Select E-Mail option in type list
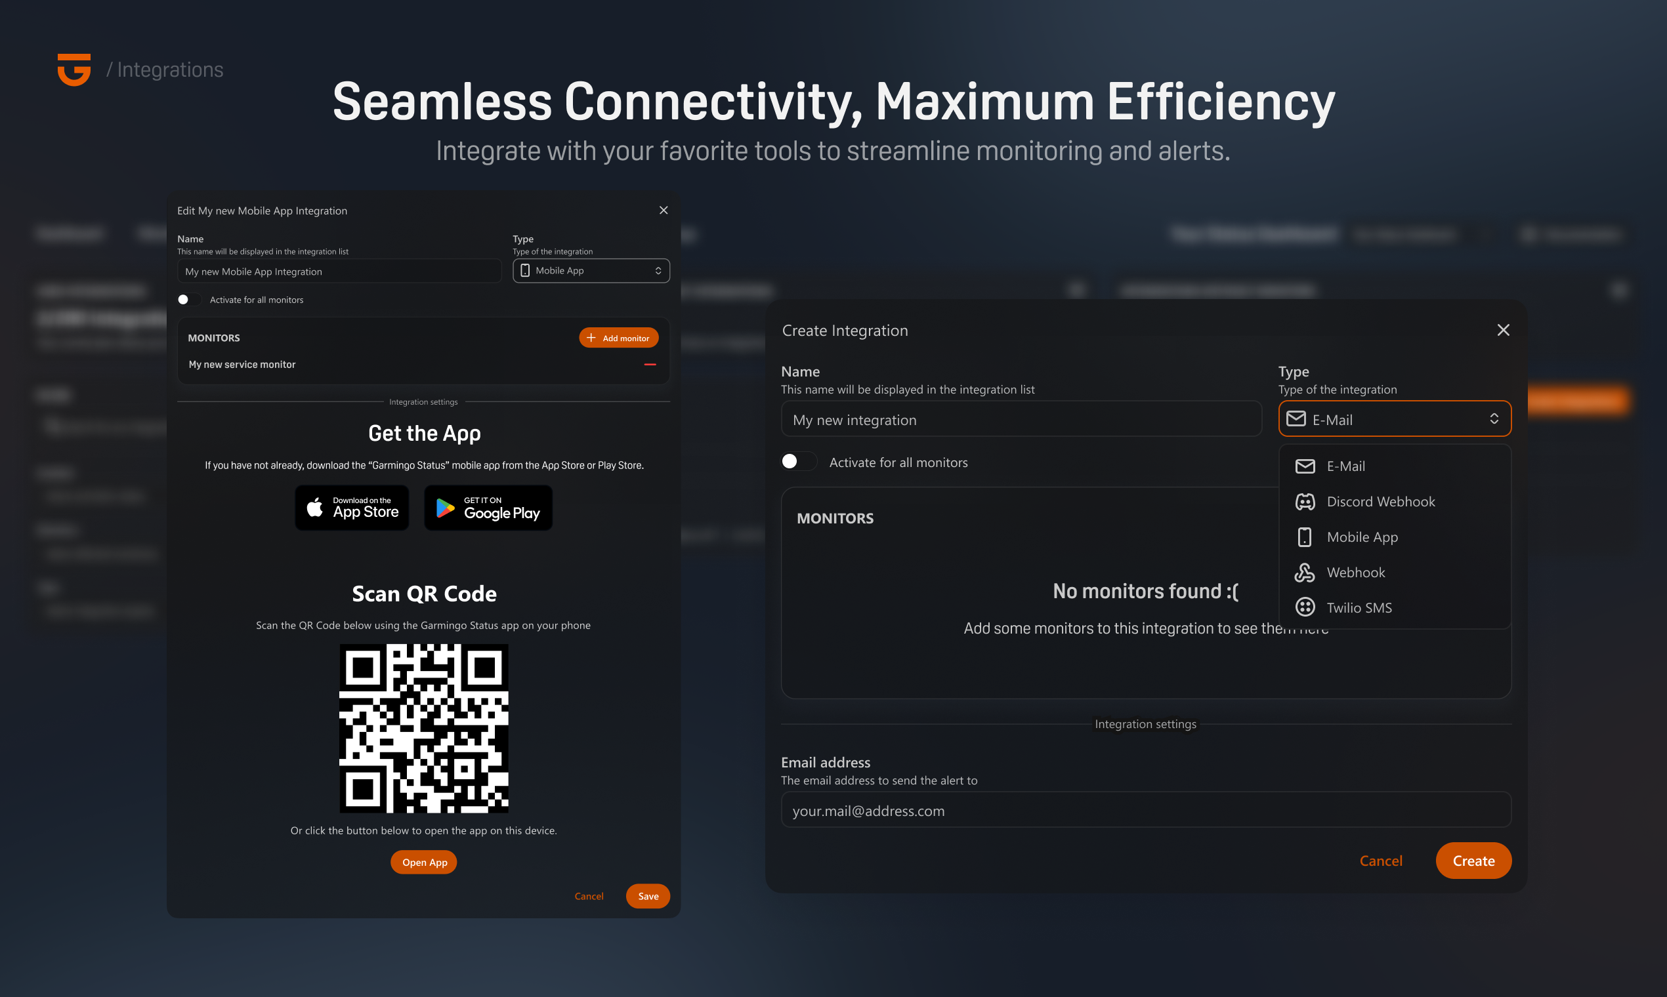This screenshot has width=1667, height=997. tap(1345, 466)
